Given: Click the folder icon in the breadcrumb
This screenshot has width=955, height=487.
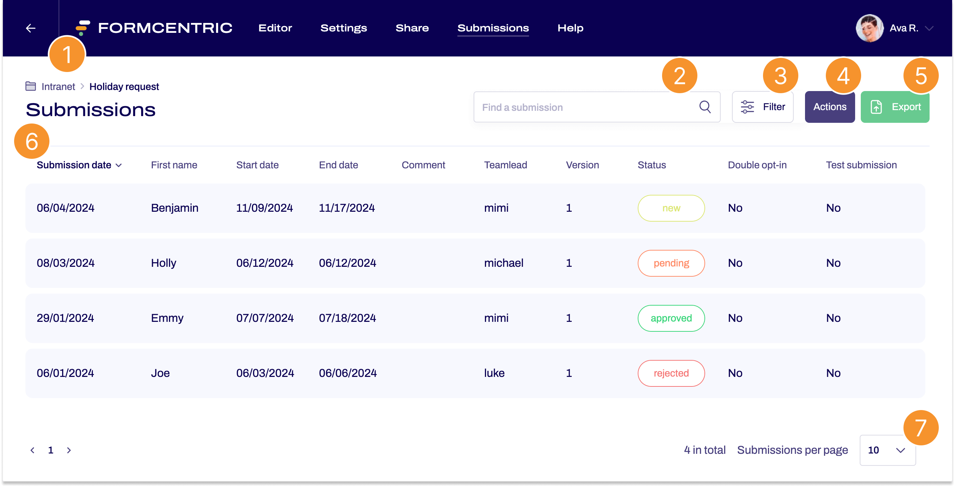Looking at the screenshot, I should click(30, 86).
